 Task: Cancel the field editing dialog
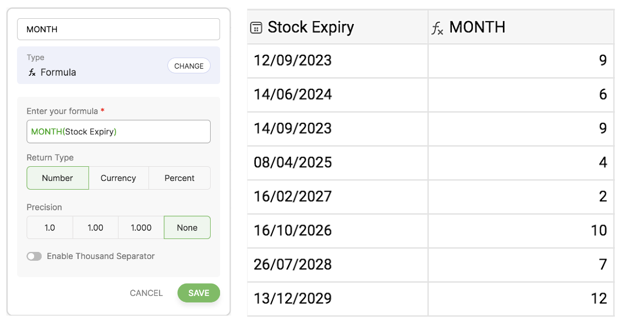pos(146,293)
